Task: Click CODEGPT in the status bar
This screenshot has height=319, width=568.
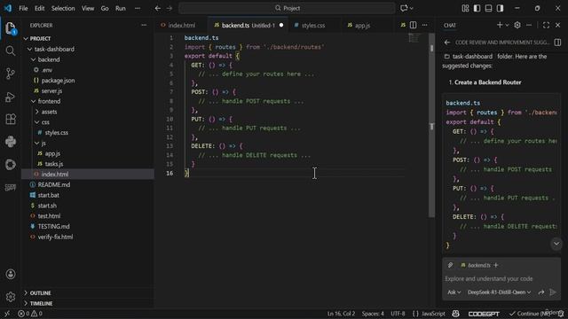Action: (x=484, y=314)
